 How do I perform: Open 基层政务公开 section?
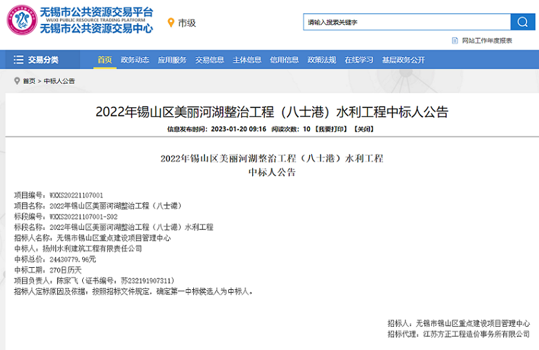403,60
